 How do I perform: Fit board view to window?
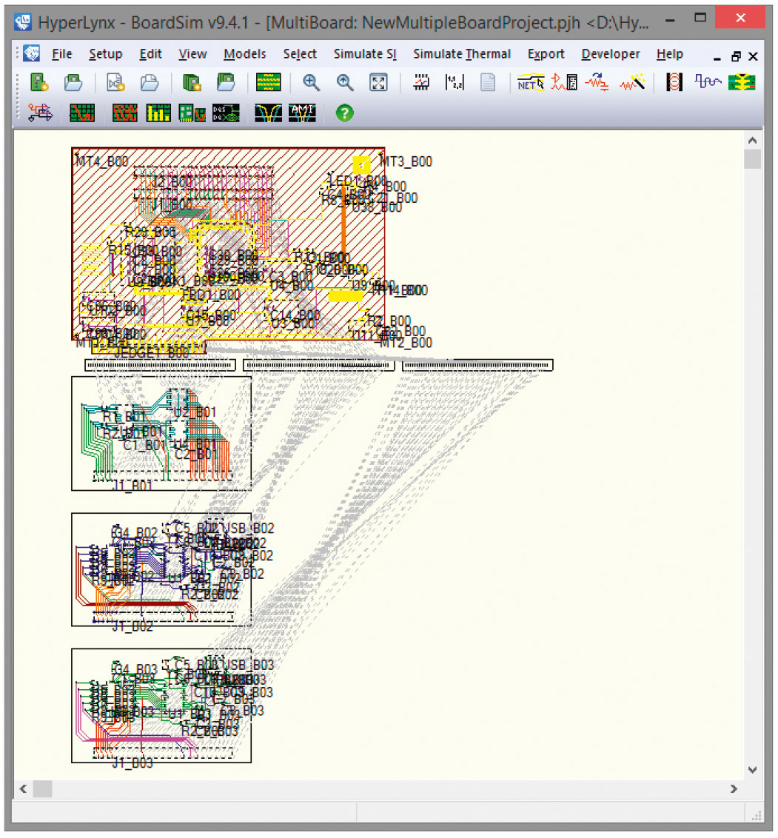pos(378,83)
